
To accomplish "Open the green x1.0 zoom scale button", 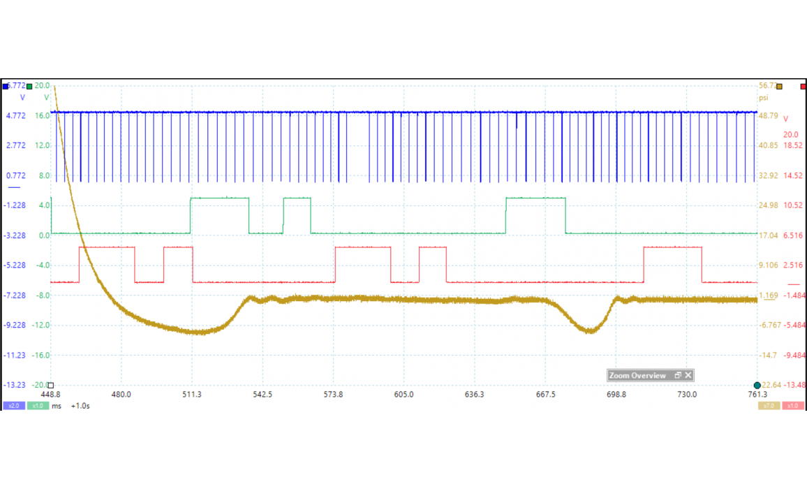I will click(37, 406).
